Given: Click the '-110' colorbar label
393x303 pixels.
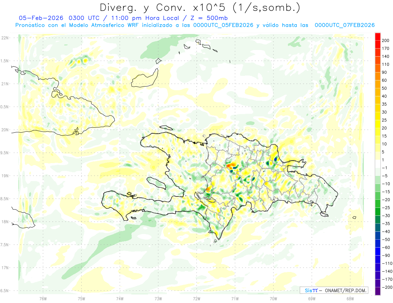Looking at the screenshot, I should pos(388,263).
